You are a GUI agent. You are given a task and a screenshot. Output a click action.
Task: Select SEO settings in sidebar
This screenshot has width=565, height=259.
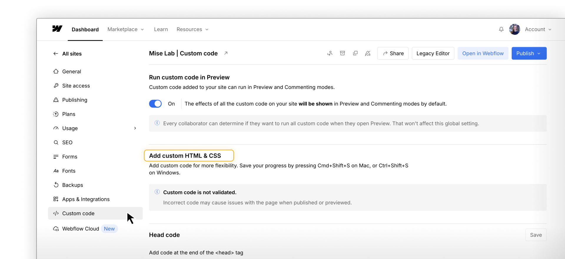pos(95,142)
